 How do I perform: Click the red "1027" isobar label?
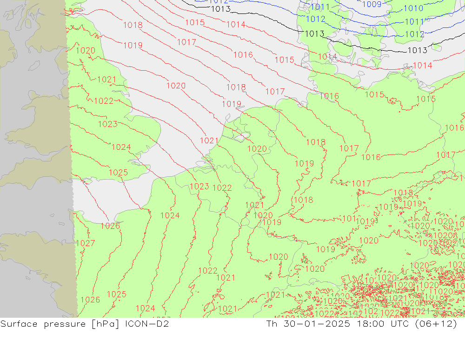pos(86,243)
